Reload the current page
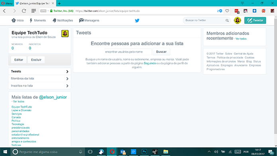The width and height of the screenshot is (277, 156). tap(24, 11)
